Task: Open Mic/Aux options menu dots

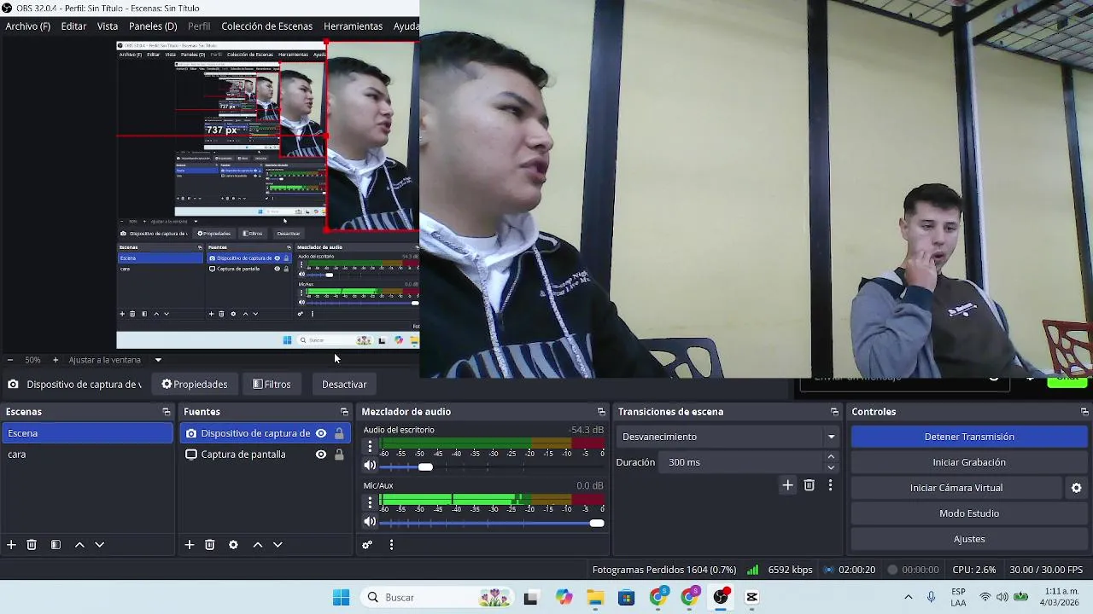Action: pos(370,503)
